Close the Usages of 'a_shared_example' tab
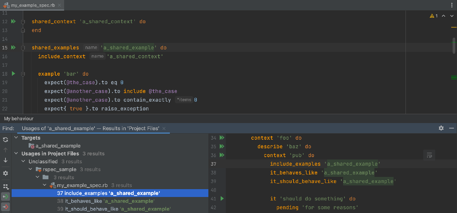 pos(164,128)
